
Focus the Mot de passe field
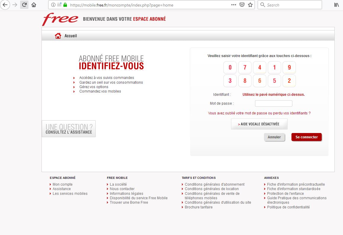click(x=273, y=103)
